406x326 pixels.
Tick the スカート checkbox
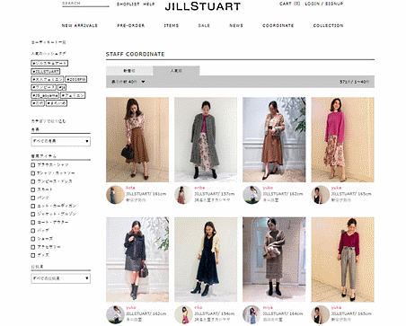33,189
